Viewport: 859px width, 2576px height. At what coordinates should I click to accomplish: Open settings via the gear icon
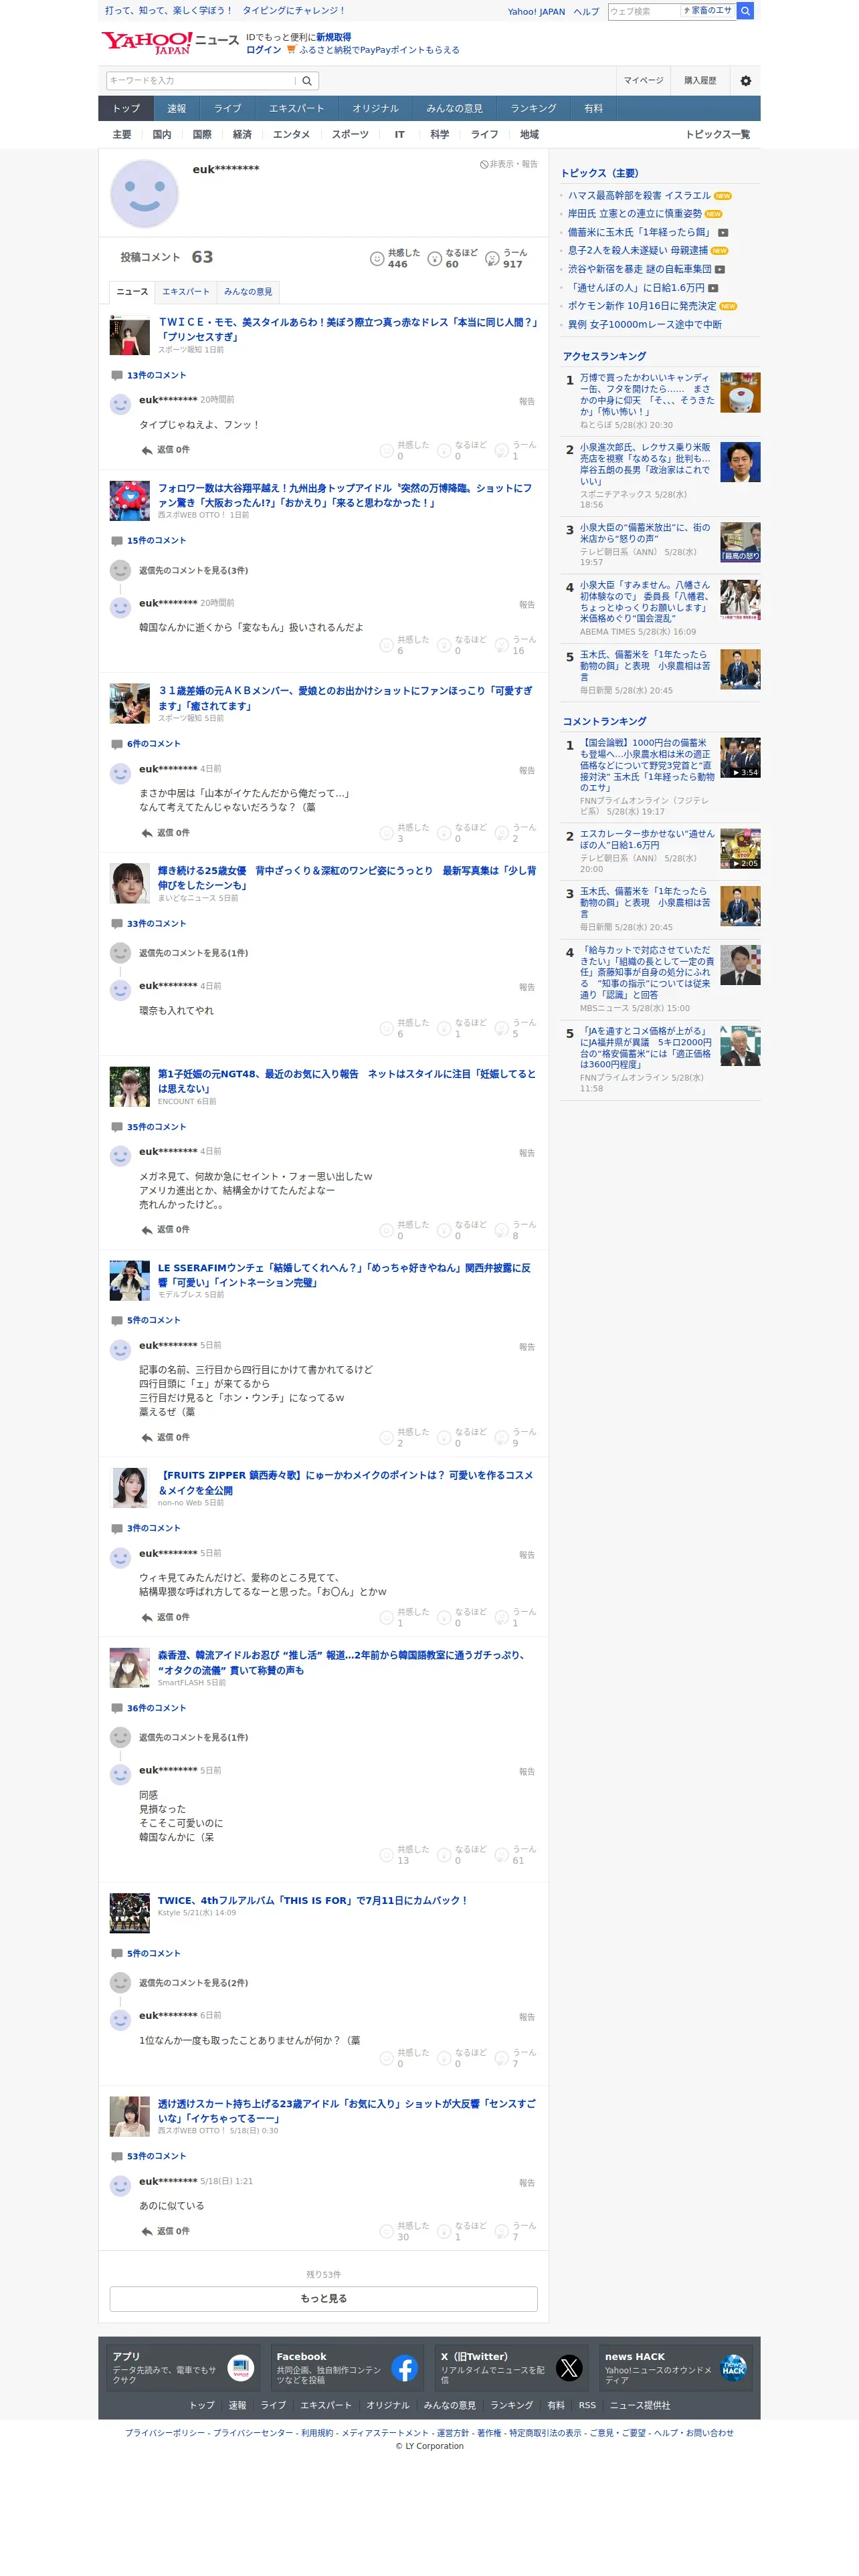[745, 81]
